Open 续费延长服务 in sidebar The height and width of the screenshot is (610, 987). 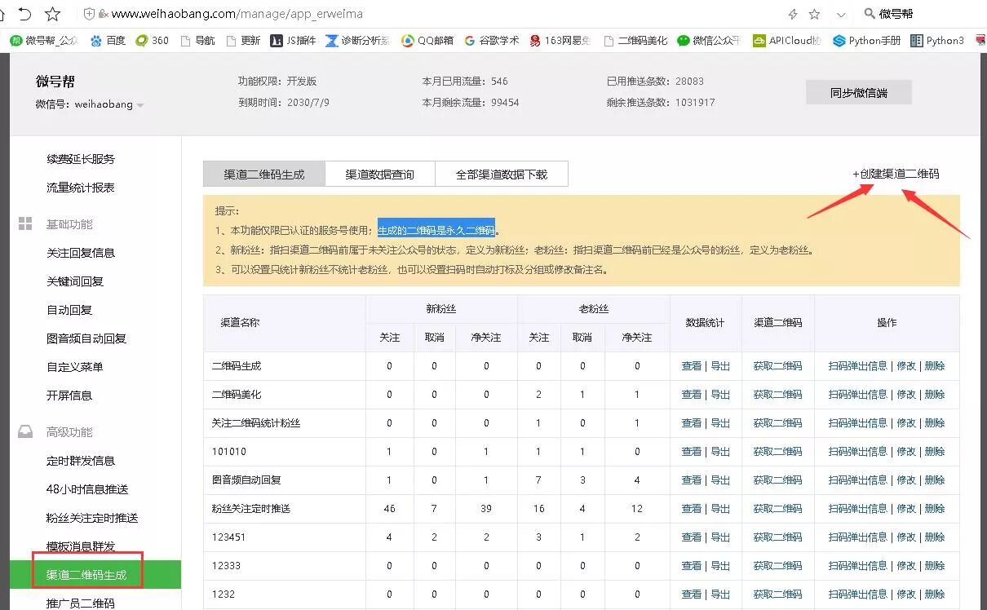point(81,159)
